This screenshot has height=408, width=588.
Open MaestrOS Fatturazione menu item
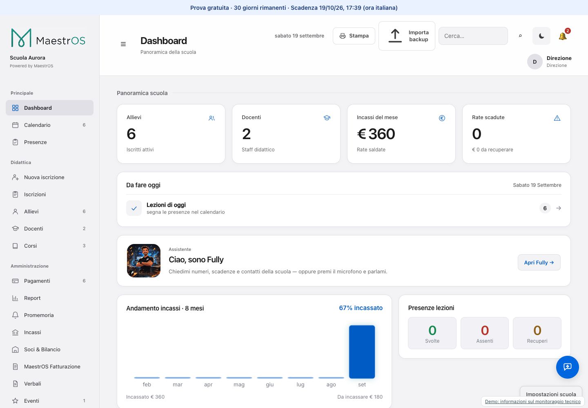49,366
